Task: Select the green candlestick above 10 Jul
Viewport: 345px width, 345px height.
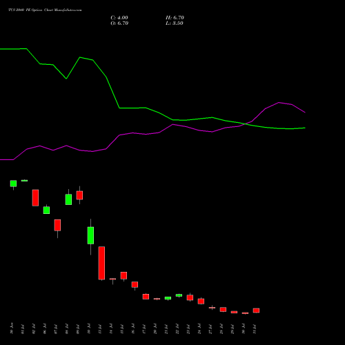Action: point(90,235)
